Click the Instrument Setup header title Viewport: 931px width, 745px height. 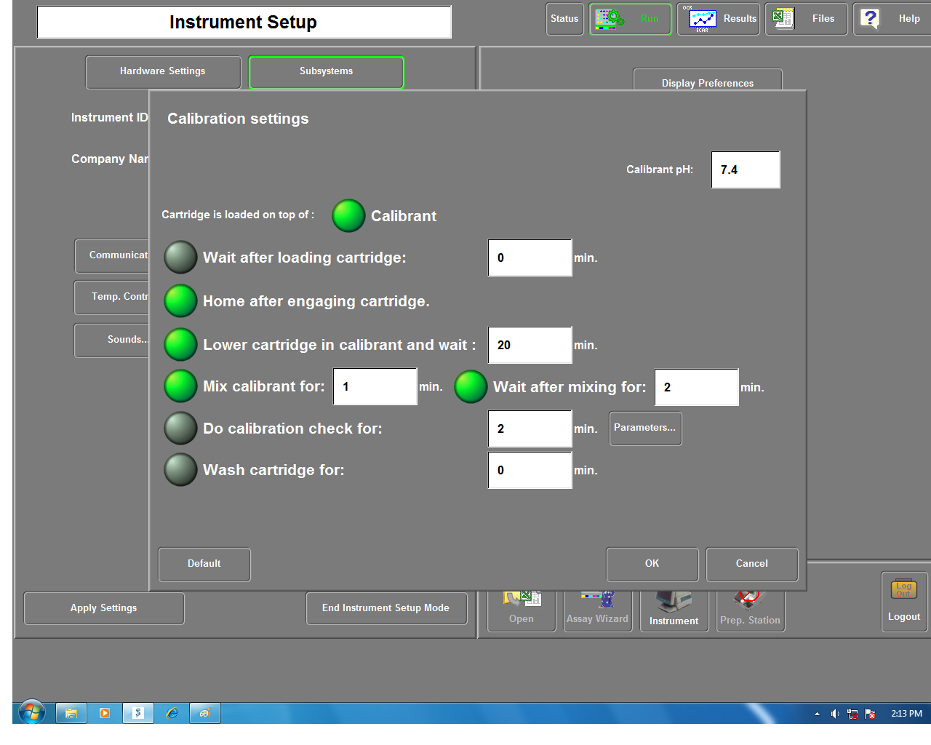(244, 22)
